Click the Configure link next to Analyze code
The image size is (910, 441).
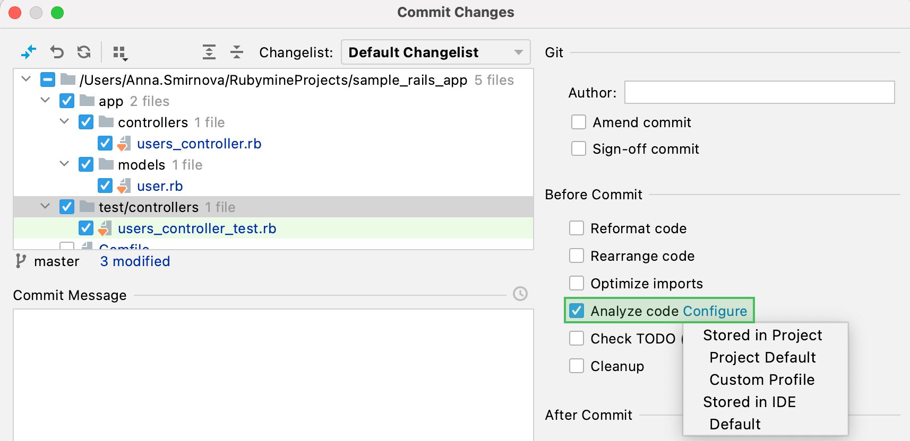click(x=715, y=311)
